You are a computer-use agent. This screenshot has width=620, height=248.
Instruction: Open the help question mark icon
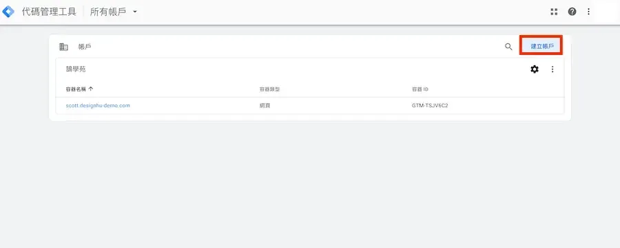(x=572, y=12)
